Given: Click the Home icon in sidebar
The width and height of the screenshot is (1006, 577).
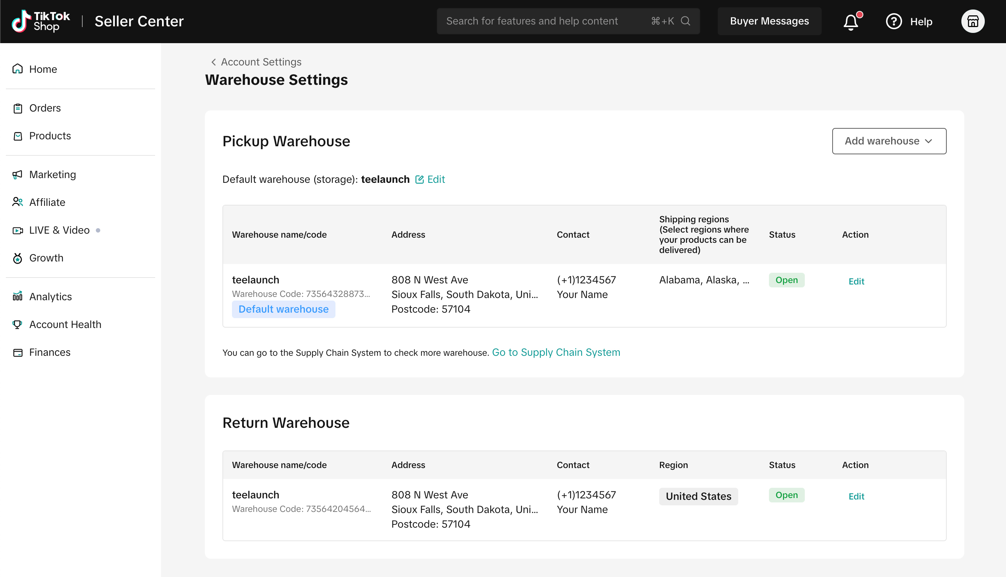Looking at the screenshot, I should pyautogui.click(x=18, y=69).
